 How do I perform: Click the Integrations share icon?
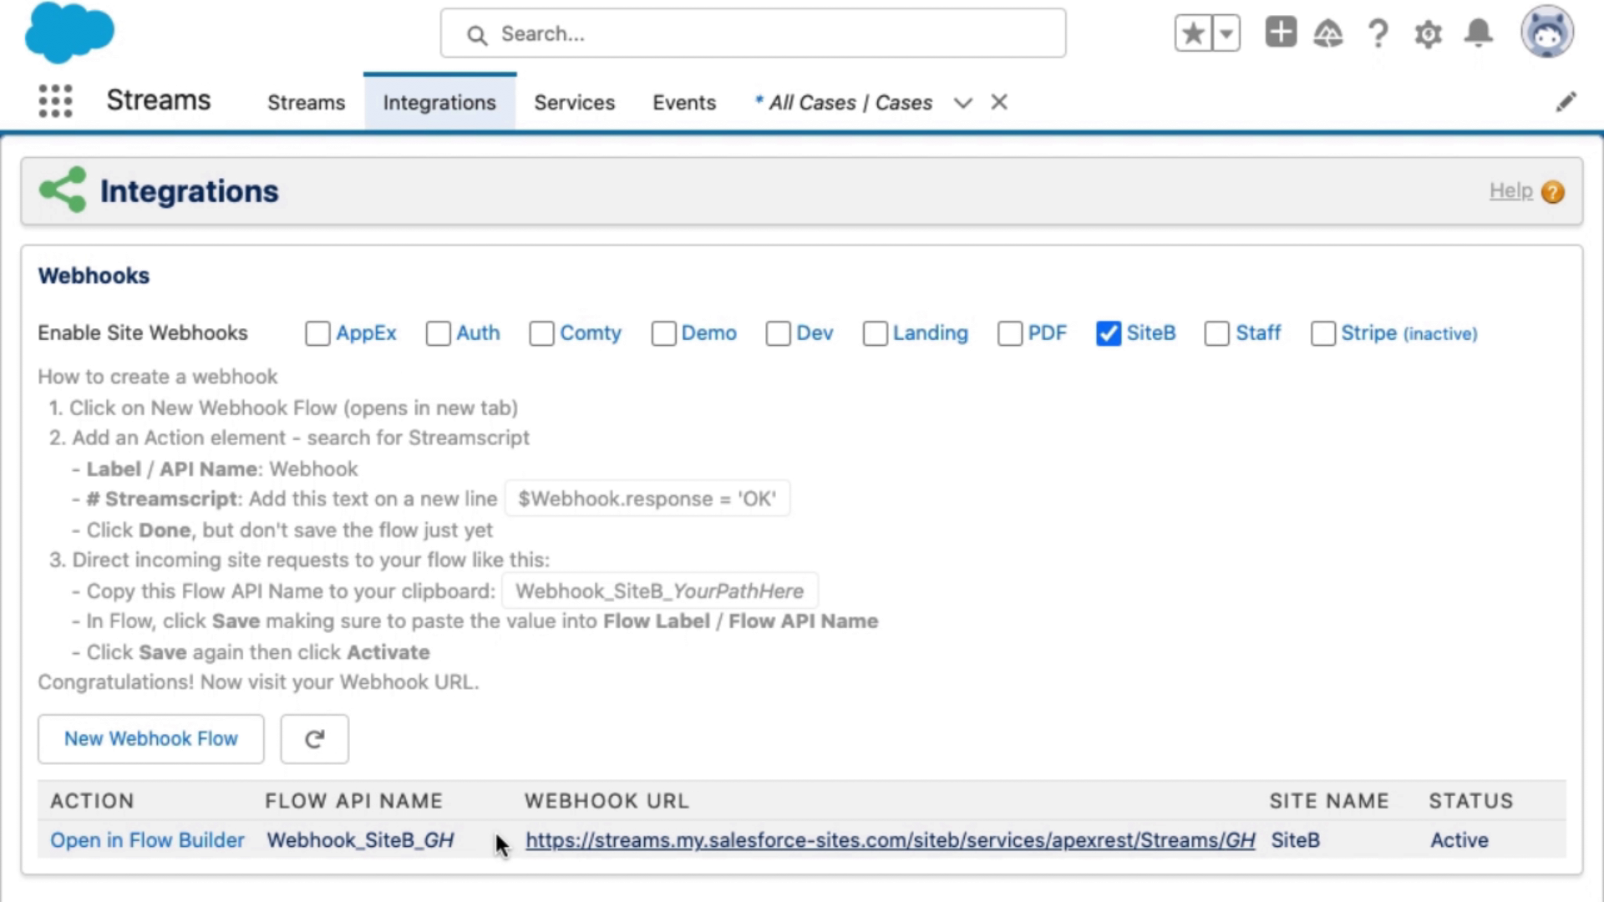pos(63,190)
